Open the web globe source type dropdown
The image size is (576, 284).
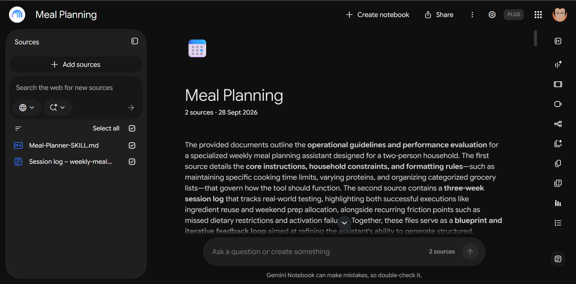[x=27, y=107]
